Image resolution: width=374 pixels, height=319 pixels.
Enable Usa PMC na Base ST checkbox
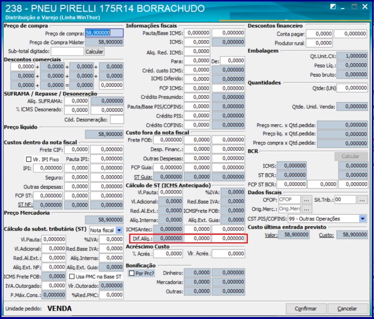coord(72,276)
